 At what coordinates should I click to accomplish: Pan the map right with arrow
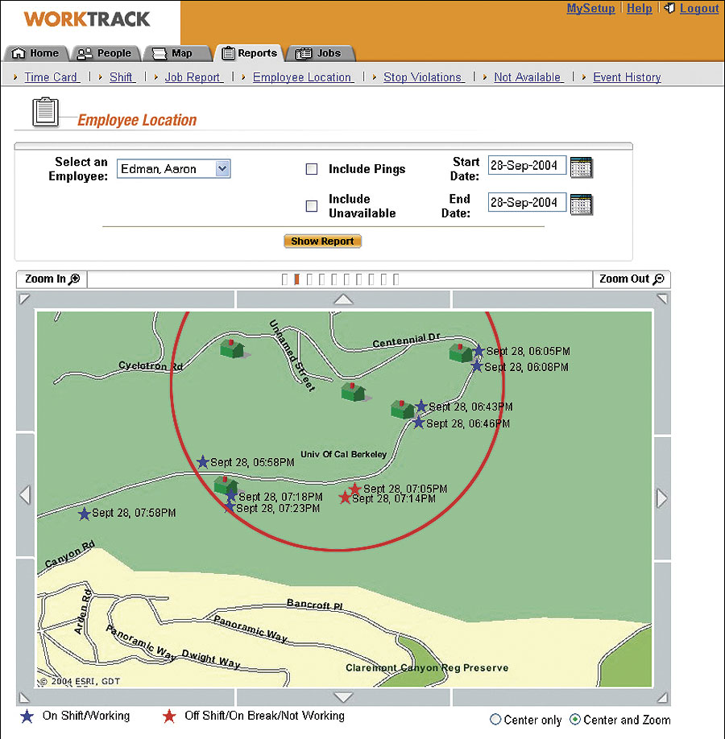coord(662,498)
